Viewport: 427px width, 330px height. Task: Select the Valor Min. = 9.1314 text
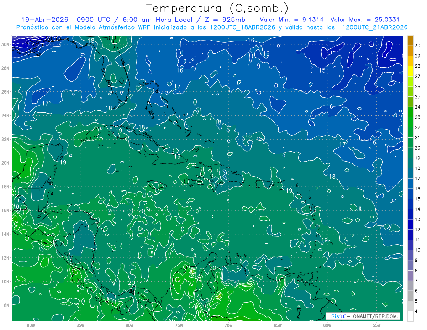tap(292, 20)
